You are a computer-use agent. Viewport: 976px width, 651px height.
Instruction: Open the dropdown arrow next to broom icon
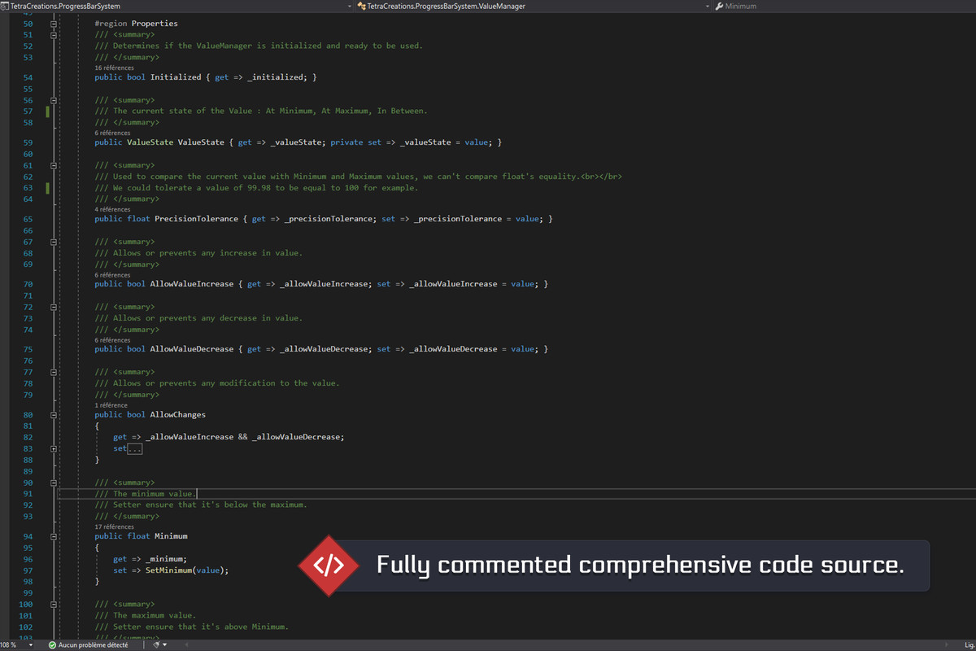(x=165, y=644)
